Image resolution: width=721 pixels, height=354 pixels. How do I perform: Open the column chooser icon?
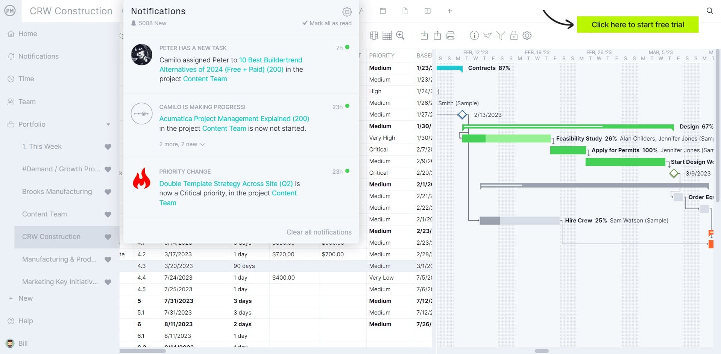pos(373,35)
